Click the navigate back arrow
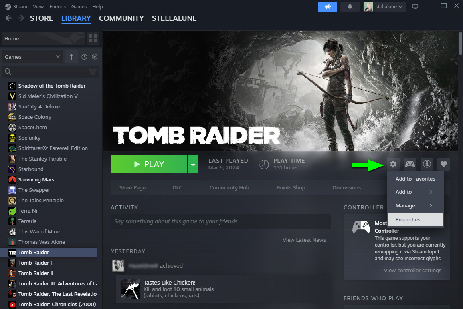Viewport: 463px width, 309px height. click(9, 18)
